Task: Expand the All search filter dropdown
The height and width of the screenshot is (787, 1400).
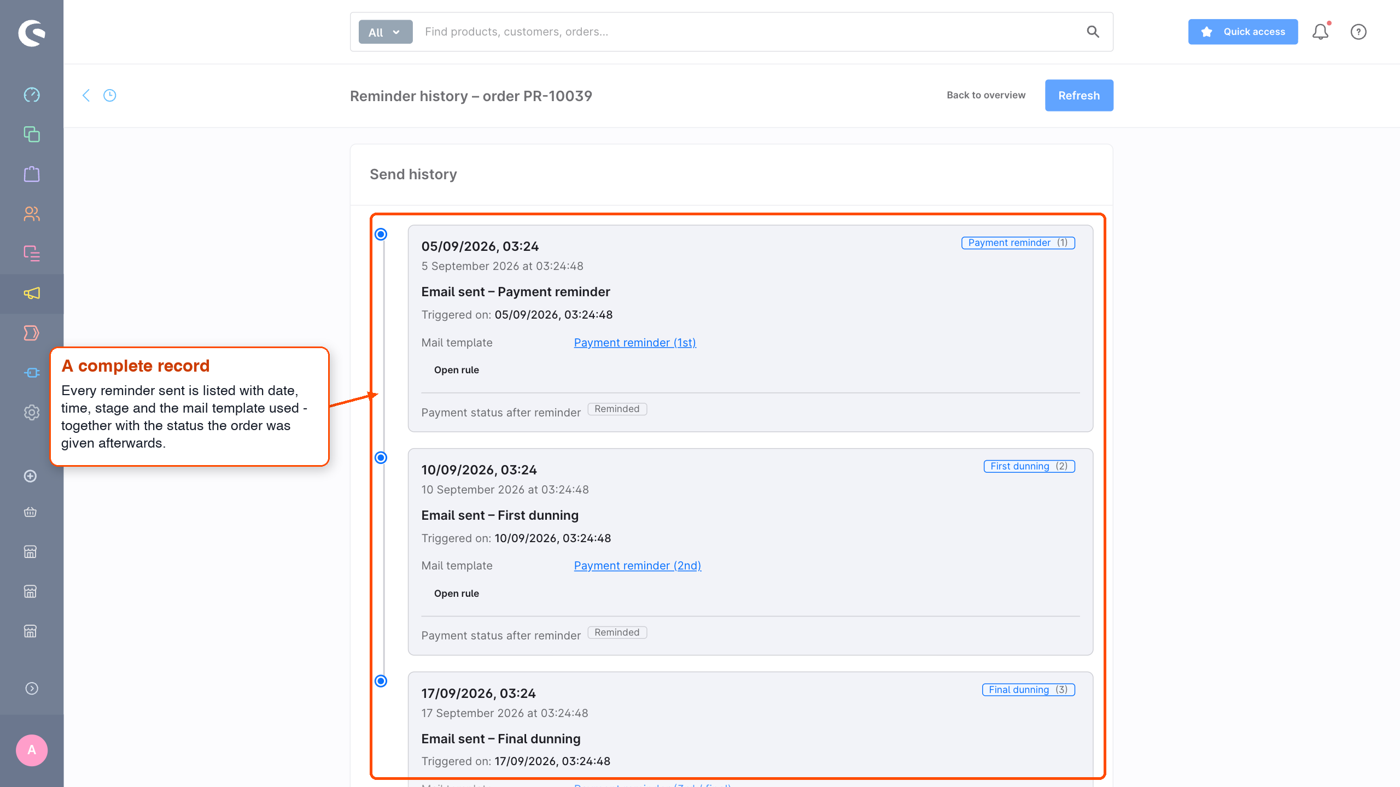Action: tap(386, 32)
